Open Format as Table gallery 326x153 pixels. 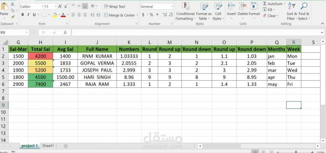pos(204,11)
